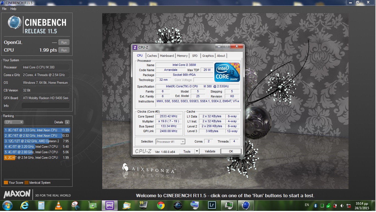The height and width of the screenshot is (212, 376).
Task: Open the Tools dropdown arrow
Action: coord(197,151)
